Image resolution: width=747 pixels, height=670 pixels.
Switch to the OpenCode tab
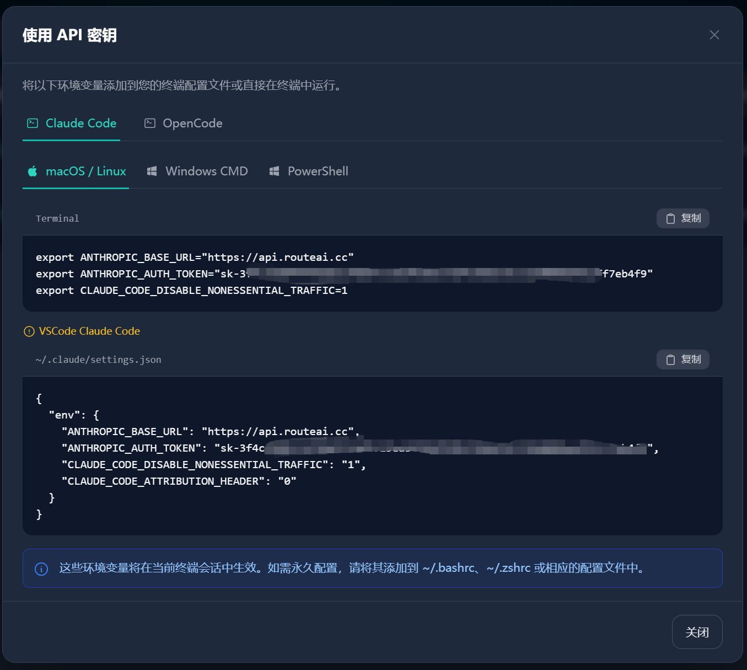tap(183, 124)
